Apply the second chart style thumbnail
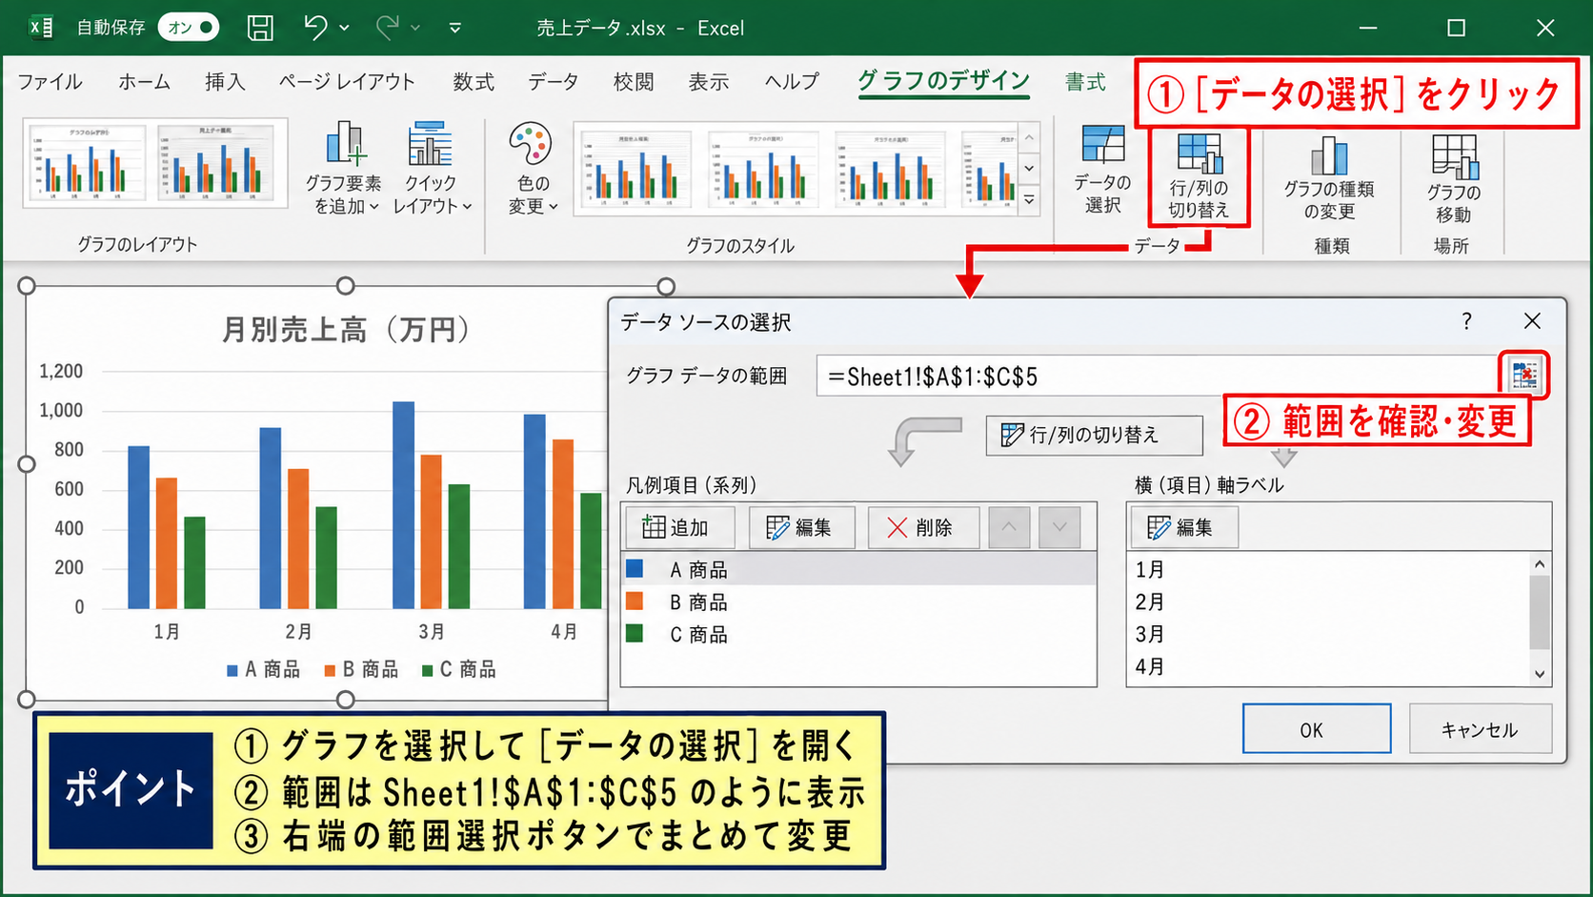Image resolution: width=1593 pixels, height=897 pixels. coord(763,169)
